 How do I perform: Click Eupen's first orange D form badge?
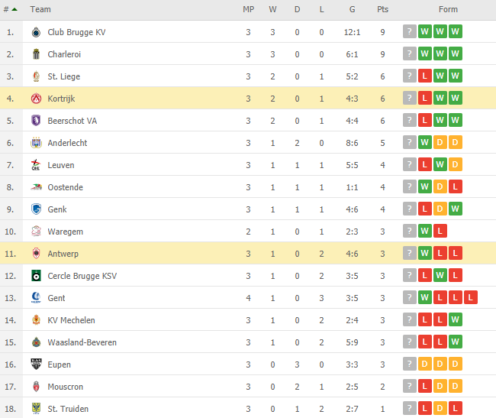tap(424, 365)
